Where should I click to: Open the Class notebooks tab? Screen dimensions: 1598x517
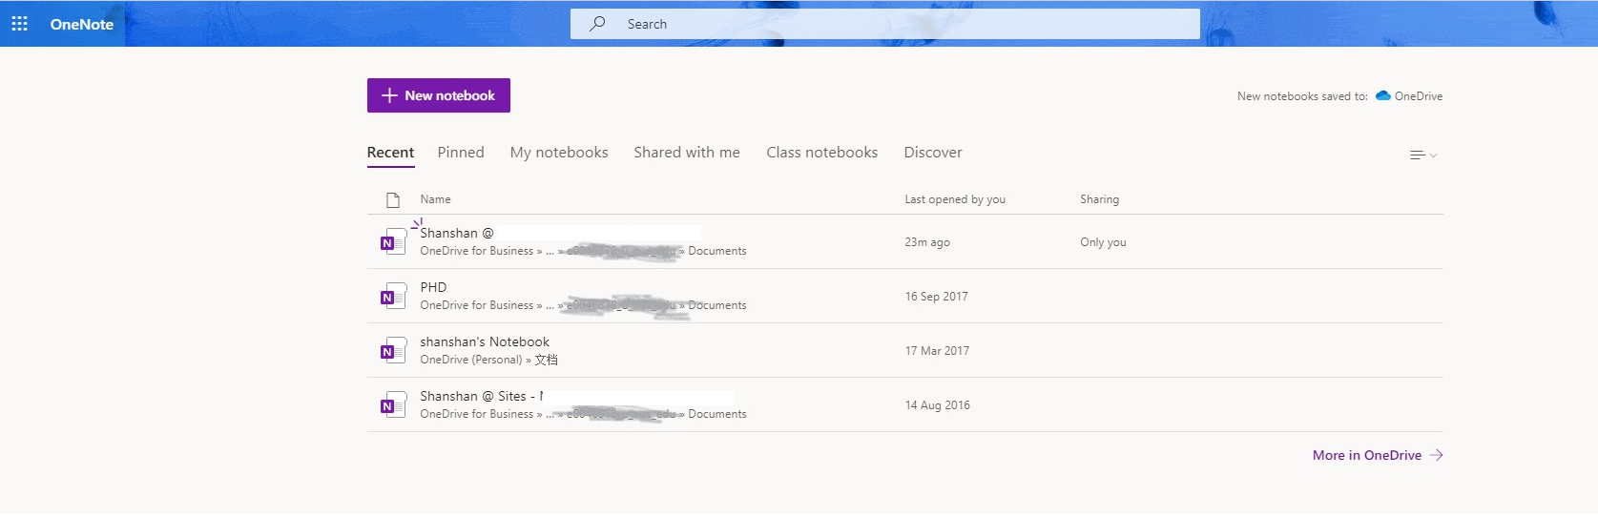click(822, 153)
